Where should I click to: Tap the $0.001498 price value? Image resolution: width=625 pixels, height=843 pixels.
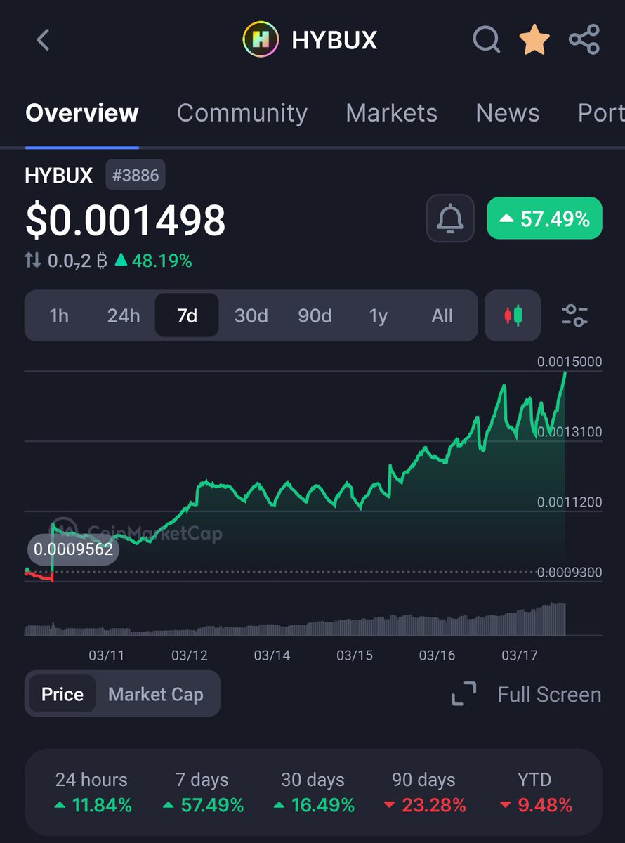126,220
